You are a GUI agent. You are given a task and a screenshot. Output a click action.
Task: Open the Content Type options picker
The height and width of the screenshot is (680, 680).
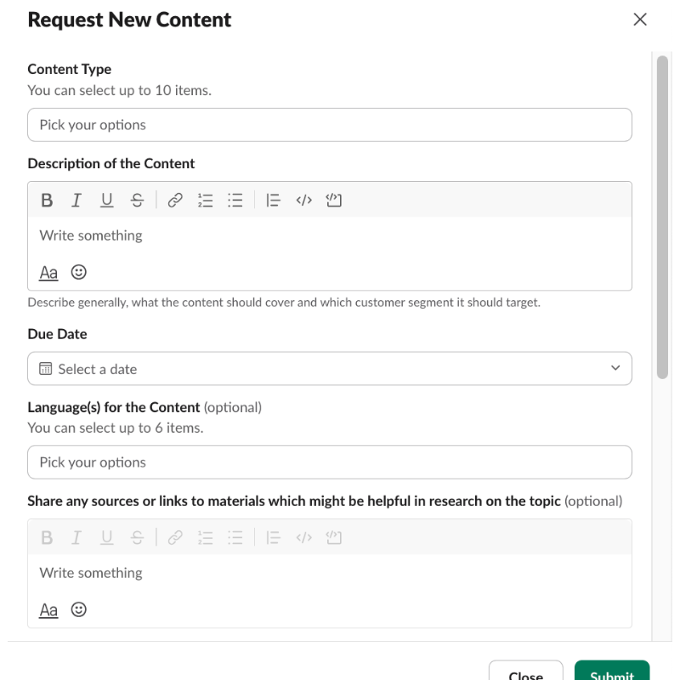click(330, 125)
